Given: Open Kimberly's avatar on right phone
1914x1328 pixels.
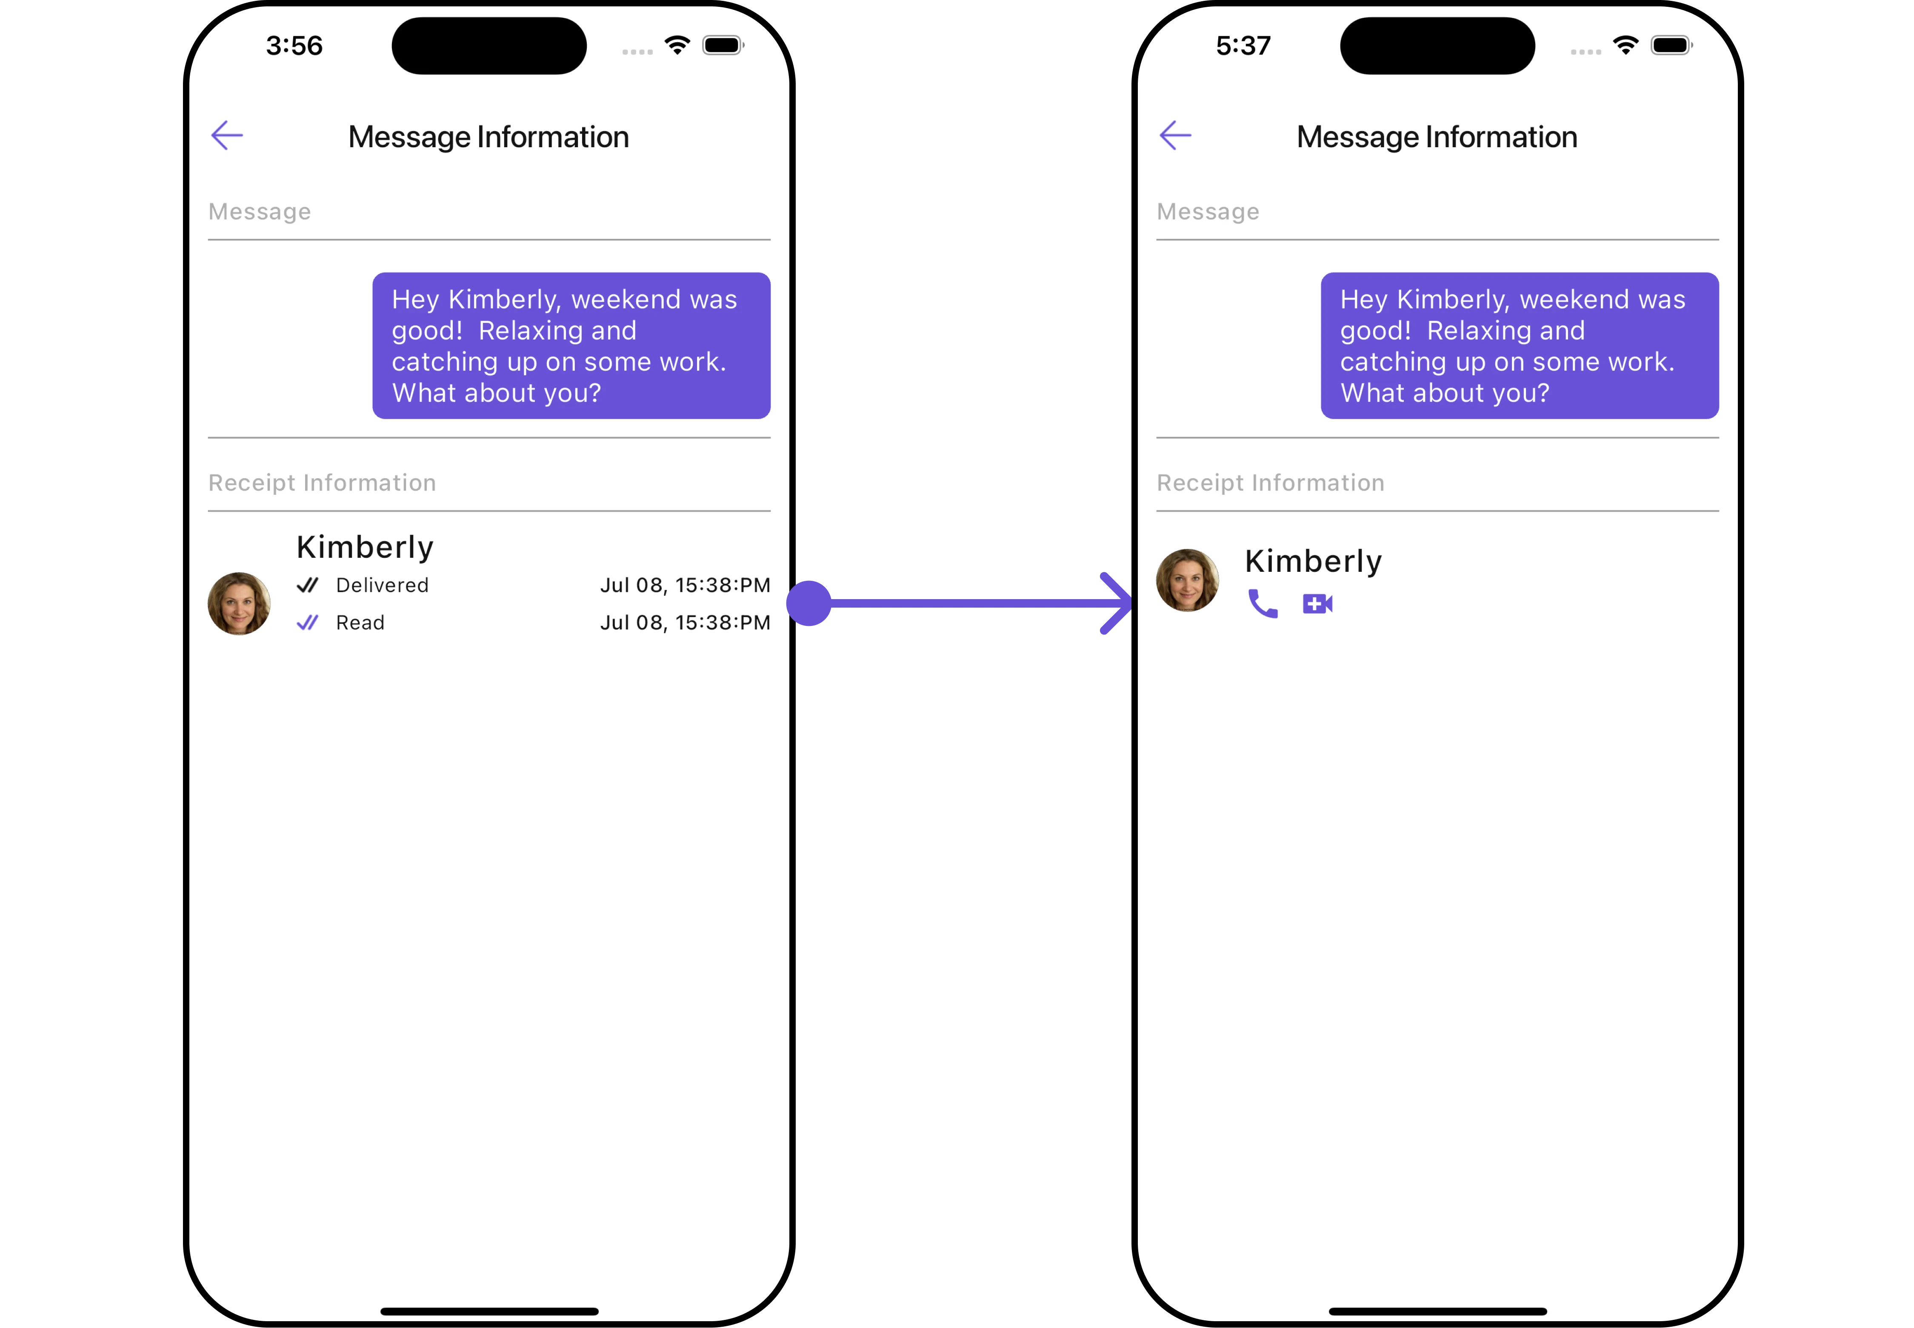Looking at the screenshot, I should click(x=1188, y=580).
